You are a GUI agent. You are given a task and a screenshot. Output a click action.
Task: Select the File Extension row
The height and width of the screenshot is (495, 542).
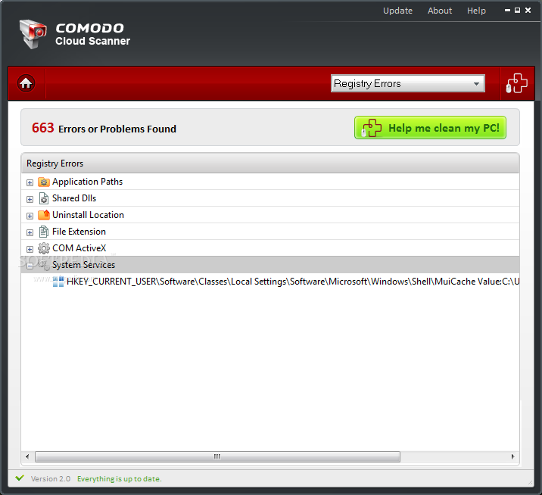(270, 232)
